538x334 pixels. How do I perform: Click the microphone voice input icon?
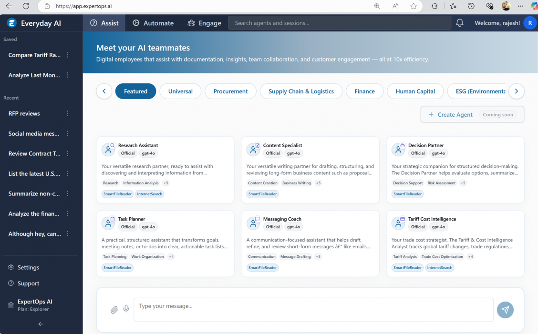(126, 309)
